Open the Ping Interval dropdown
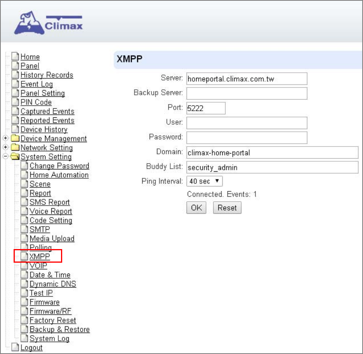 pyautogui.click(x=204, y=181)
